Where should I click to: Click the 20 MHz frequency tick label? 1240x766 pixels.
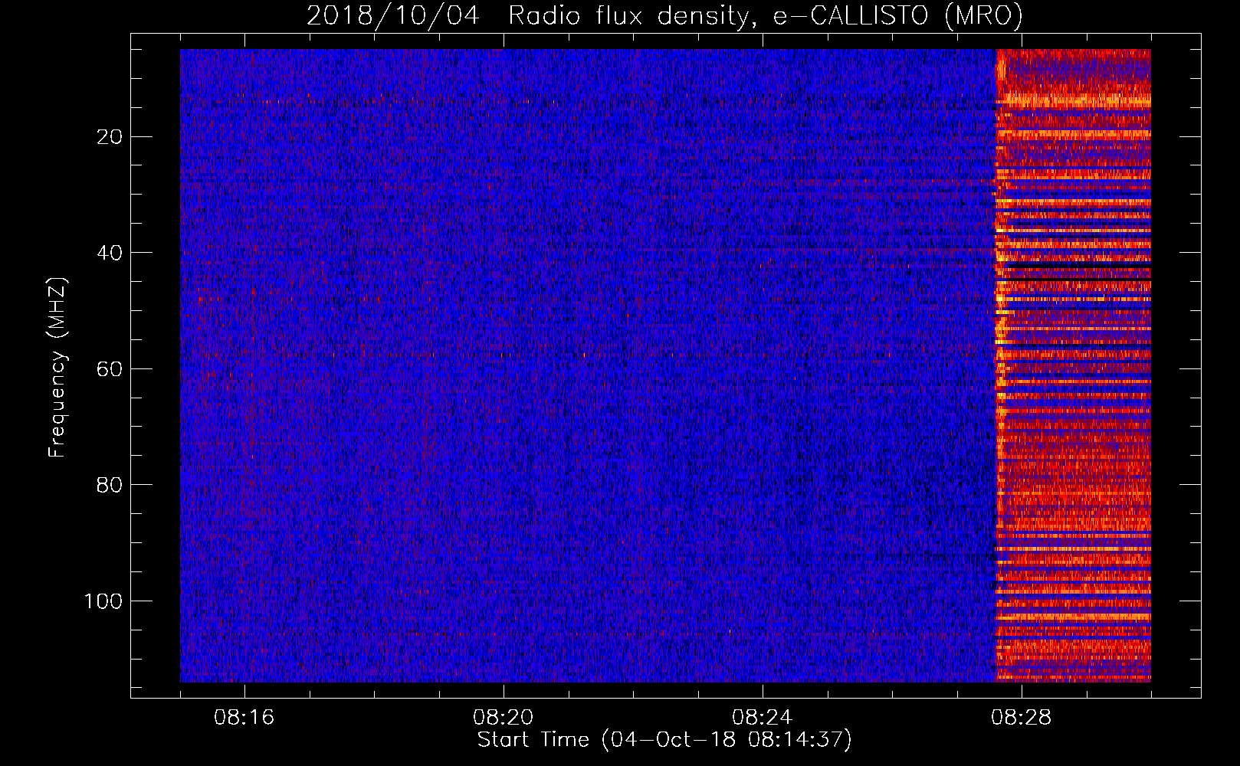point(110,137)
